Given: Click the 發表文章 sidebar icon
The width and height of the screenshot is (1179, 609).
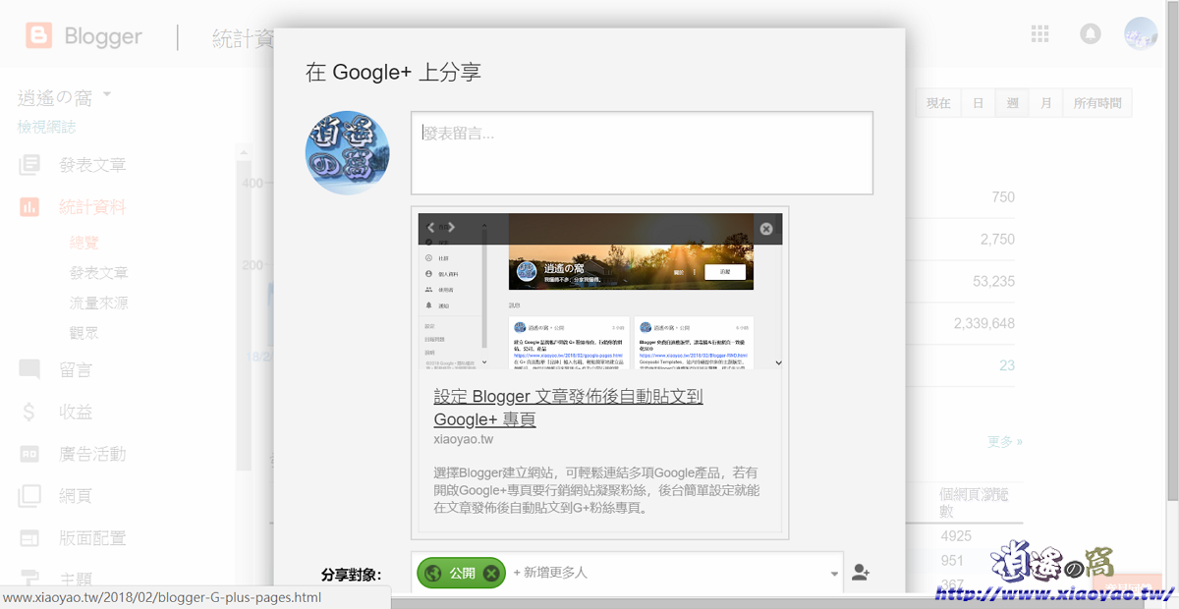Looking at the screenshot, I should pos(29,165).
